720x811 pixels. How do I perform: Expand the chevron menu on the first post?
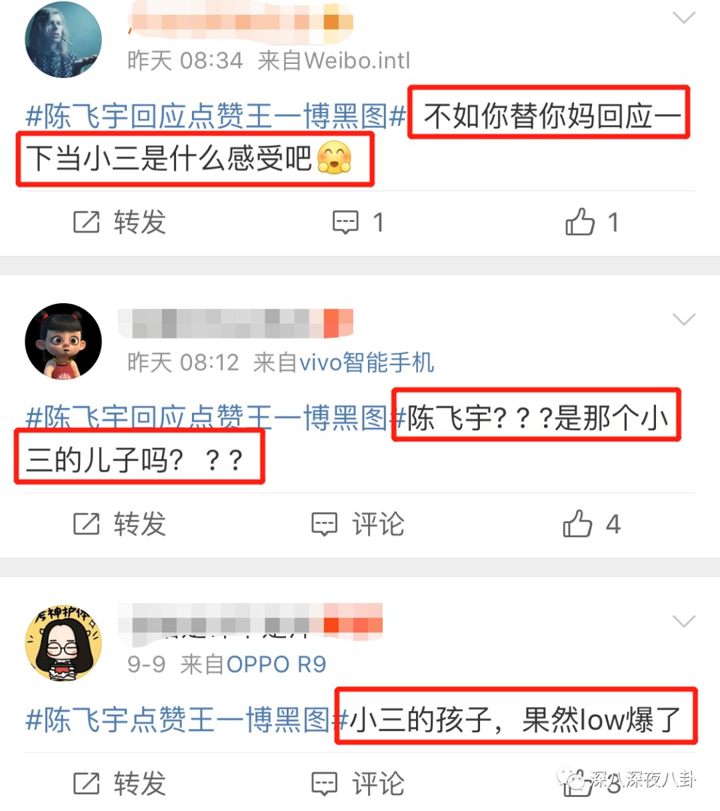coord(684,18)
